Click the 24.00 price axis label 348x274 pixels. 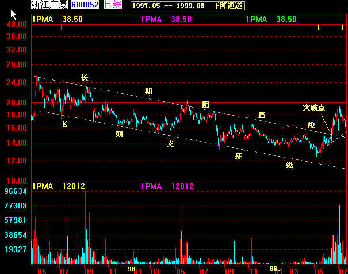(x=17, y=82)
